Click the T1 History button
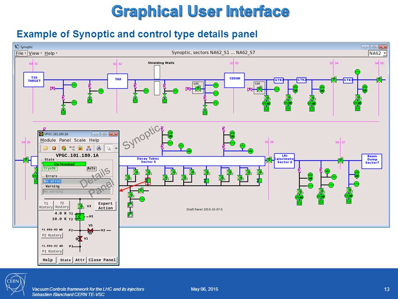The height and width of the screenshot is (299, 398). pyautogui.click(x=46, y=205)
